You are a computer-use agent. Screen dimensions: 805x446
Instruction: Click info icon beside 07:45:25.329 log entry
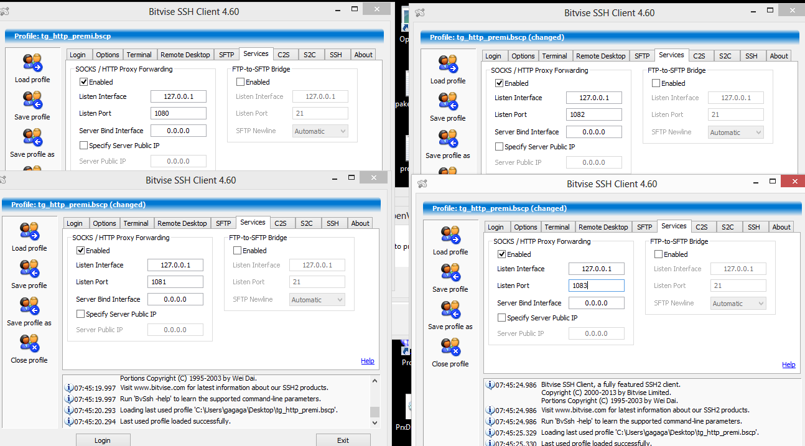tap(490, 432)
